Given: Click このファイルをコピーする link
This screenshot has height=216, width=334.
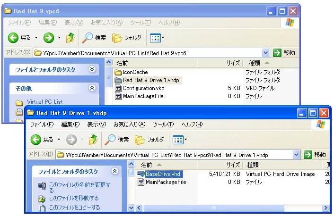Looking at the screenshot, I should [x=74, y=208].
